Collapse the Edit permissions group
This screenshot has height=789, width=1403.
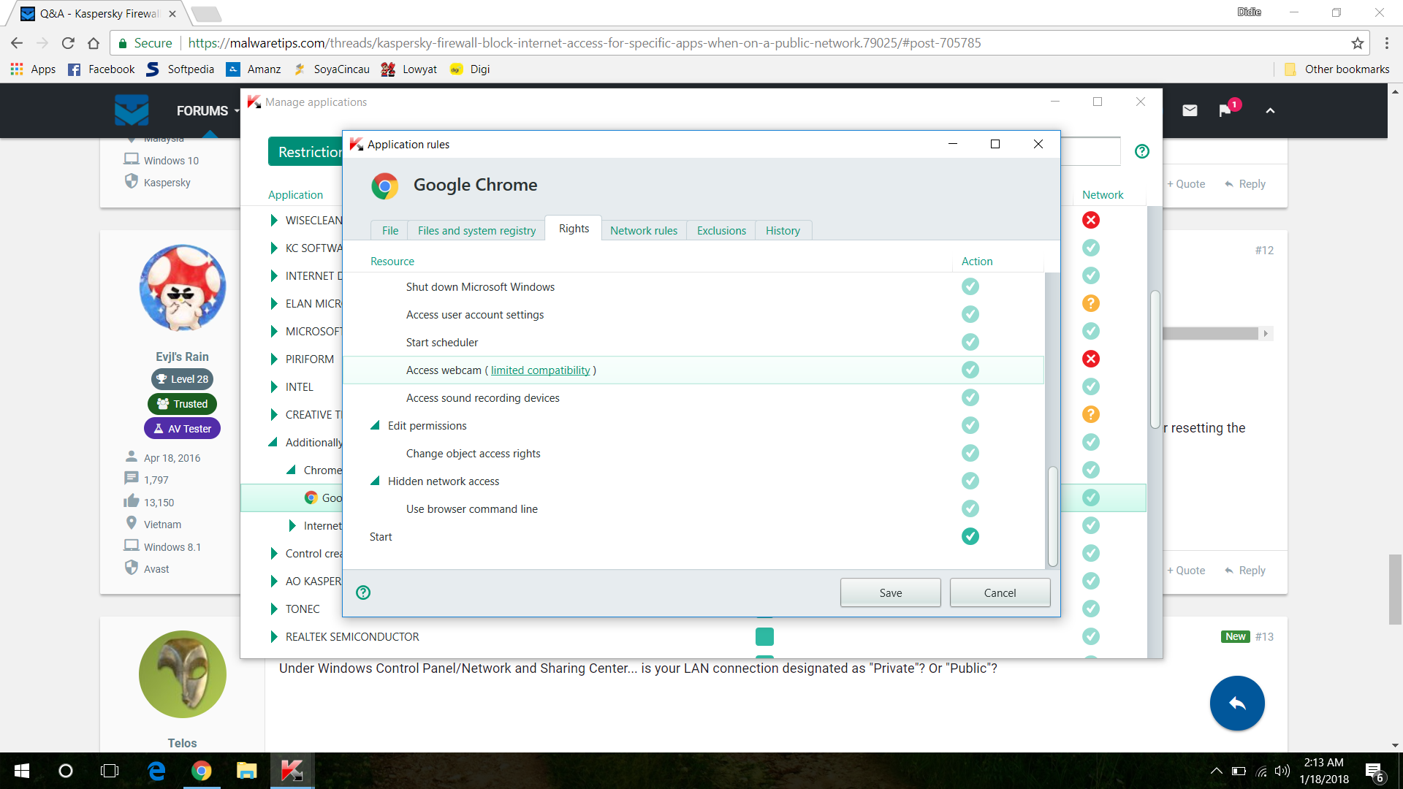(x=375, y=425)
